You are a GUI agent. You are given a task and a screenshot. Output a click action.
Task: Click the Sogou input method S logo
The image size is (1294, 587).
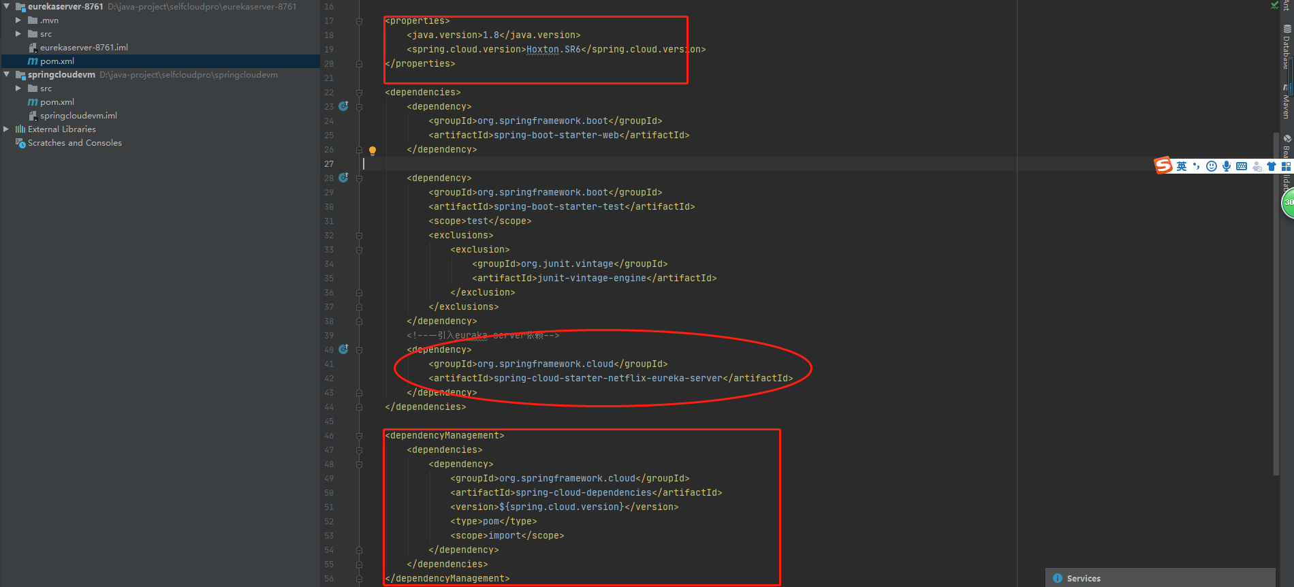(1163, 165)
